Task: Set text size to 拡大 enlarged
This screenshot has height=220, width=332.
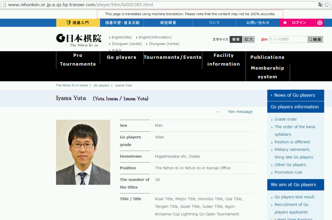Action: coord(249,39)
